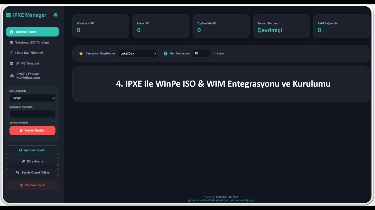
Task: Click the stop square icon in Servisi Durdur
Action: [21, 130]
